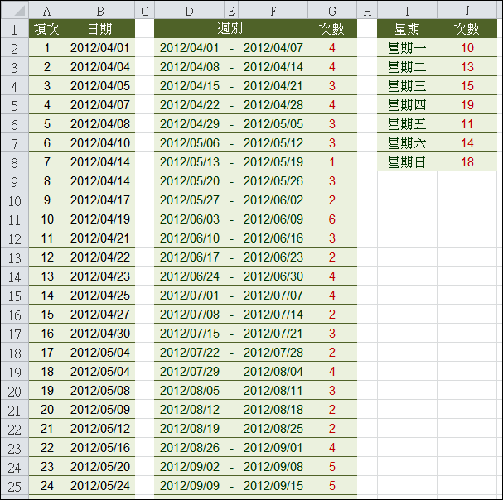
Task: Select week end date 2012/07/14
Action: pos(273,315)
